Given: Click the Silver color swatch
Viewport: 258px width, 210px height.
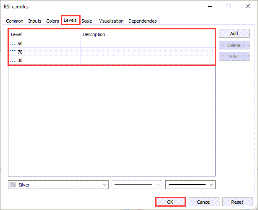Looking at the screenshot, I should click(x=13, y=184).
